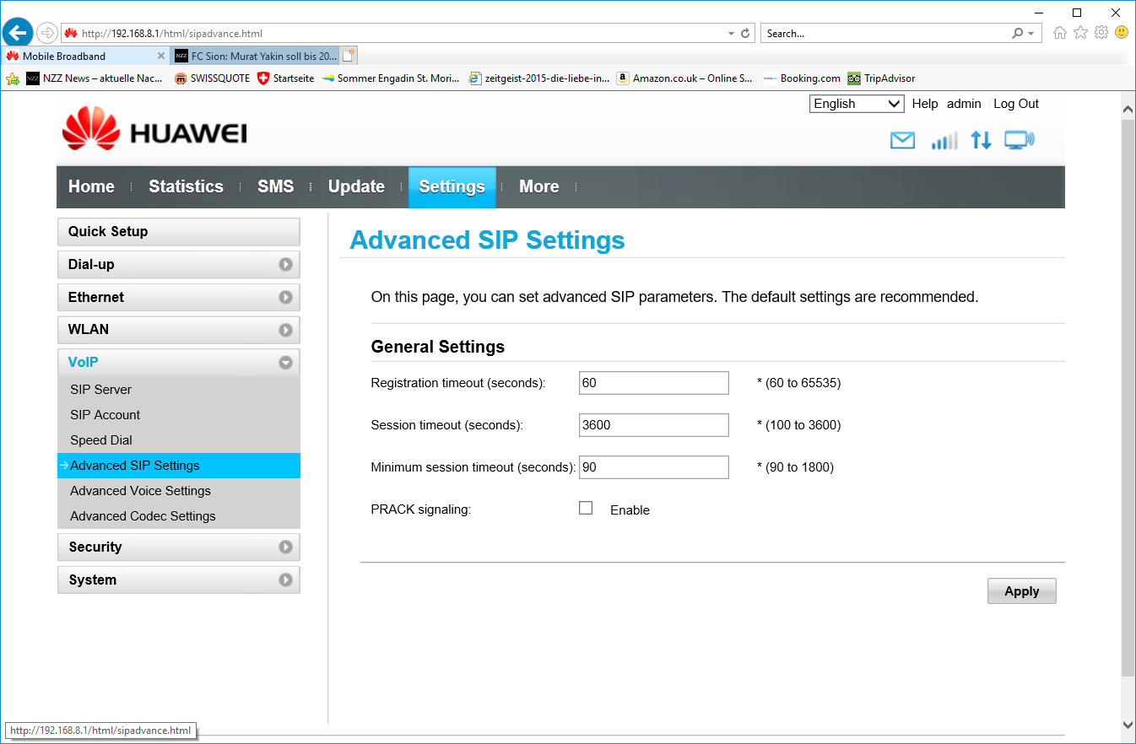Screen dimensions: 1136x744
Task: Click the Registration timeout input field
Action: [653, 383]
